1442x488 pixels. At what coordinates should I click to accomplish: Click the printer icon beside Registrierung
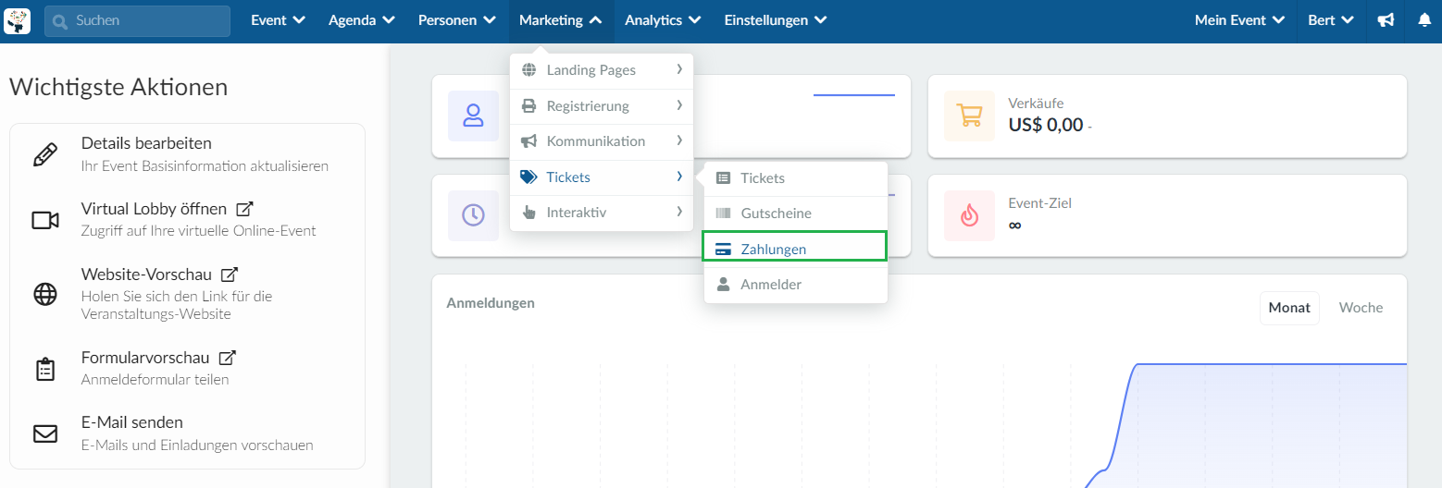pos(528,106)
